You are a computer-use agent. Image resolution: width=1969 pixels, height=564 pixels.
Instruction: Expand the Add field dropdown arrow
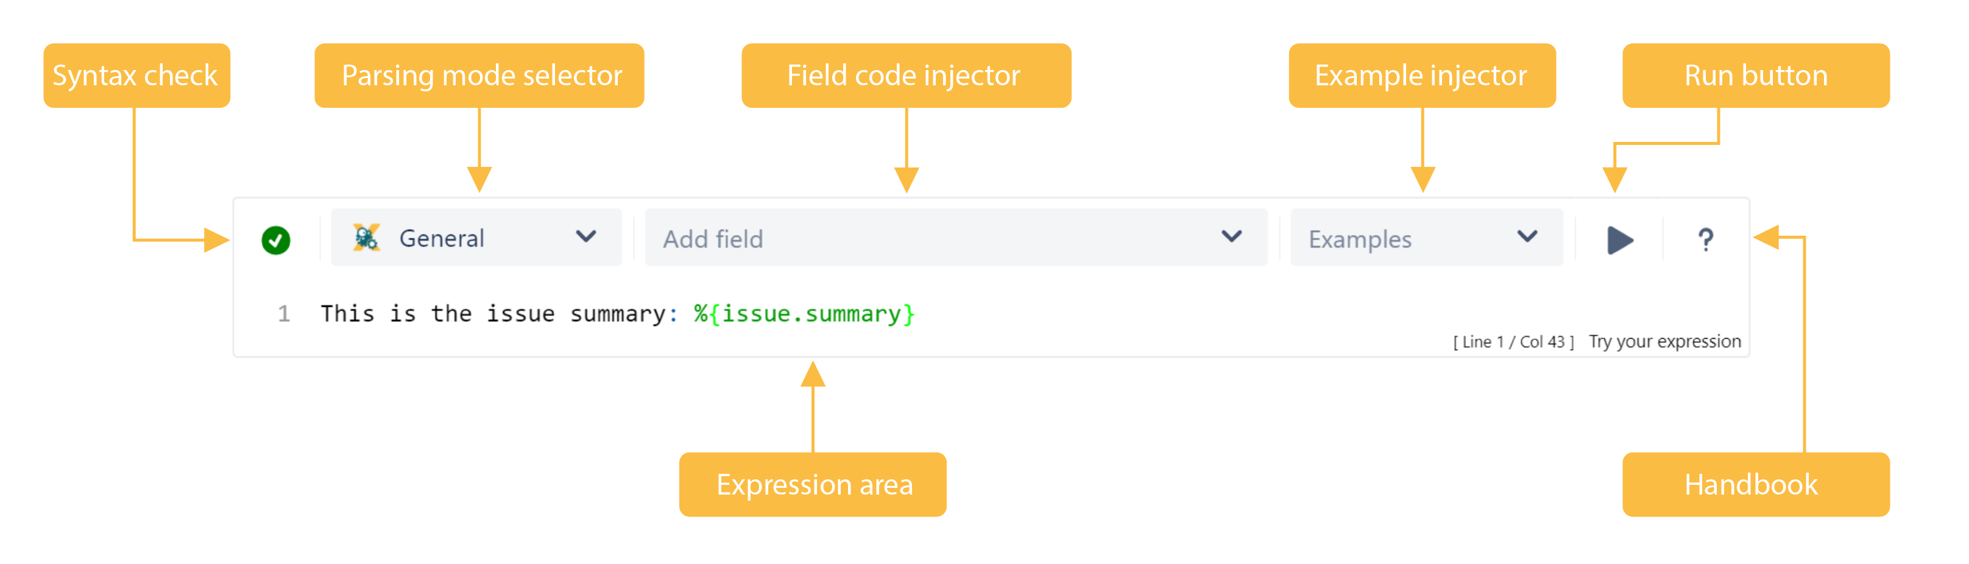click(1231, 237)
